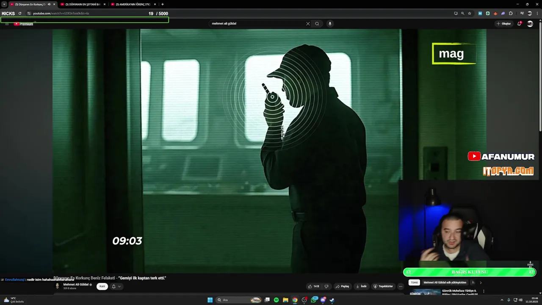Open the tab search dropdown arrow
542x305 pixels.
coord(5,4)
